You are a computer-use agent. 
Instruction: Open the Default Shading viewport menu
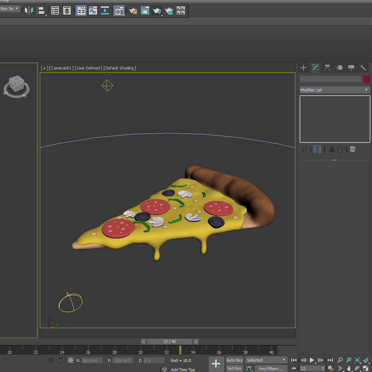pyautogui.click(x=120, y=68)
